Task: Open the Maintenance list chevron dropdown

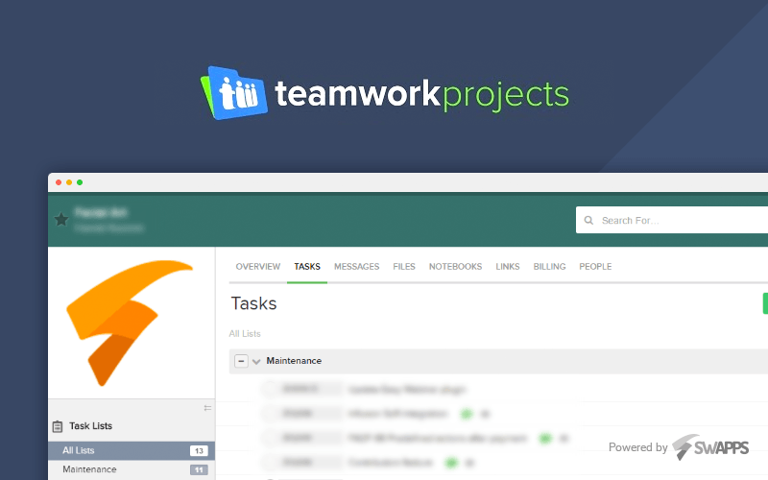Action: 256,362
